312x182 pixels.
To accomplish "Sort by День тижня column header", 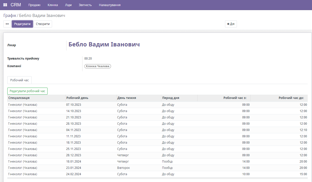I will pyautogui.click(x=127, y=98).
